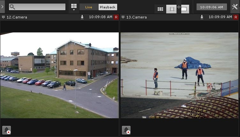Open the settings wrench tools icon
The image size is (240, 137).
click(x=235, y=7)
